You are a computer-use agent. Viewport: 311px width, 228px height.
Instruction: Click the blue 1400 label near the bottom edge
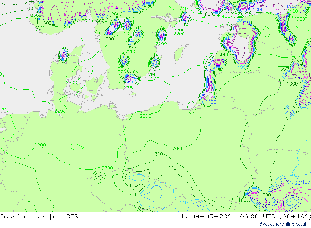(185, 202)
